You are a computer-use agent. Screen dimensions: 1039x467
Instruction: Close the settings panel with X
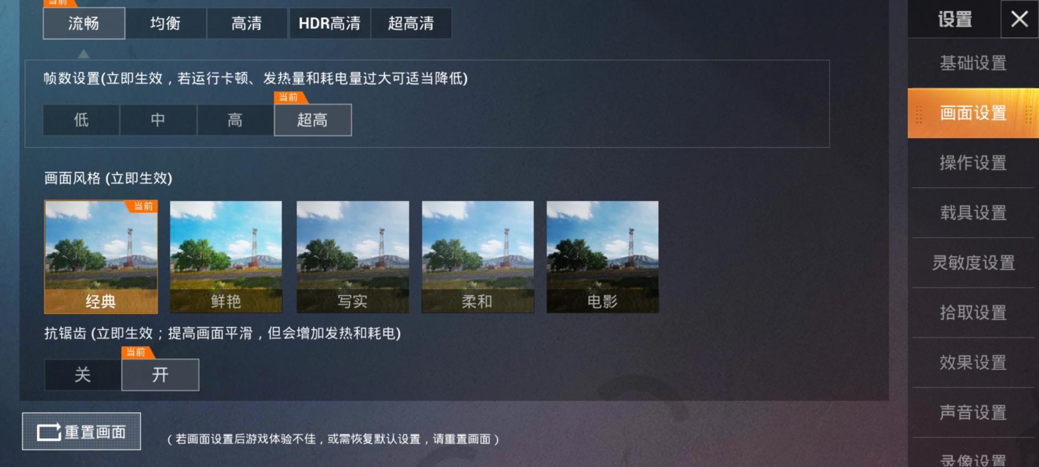[1020, 19]
